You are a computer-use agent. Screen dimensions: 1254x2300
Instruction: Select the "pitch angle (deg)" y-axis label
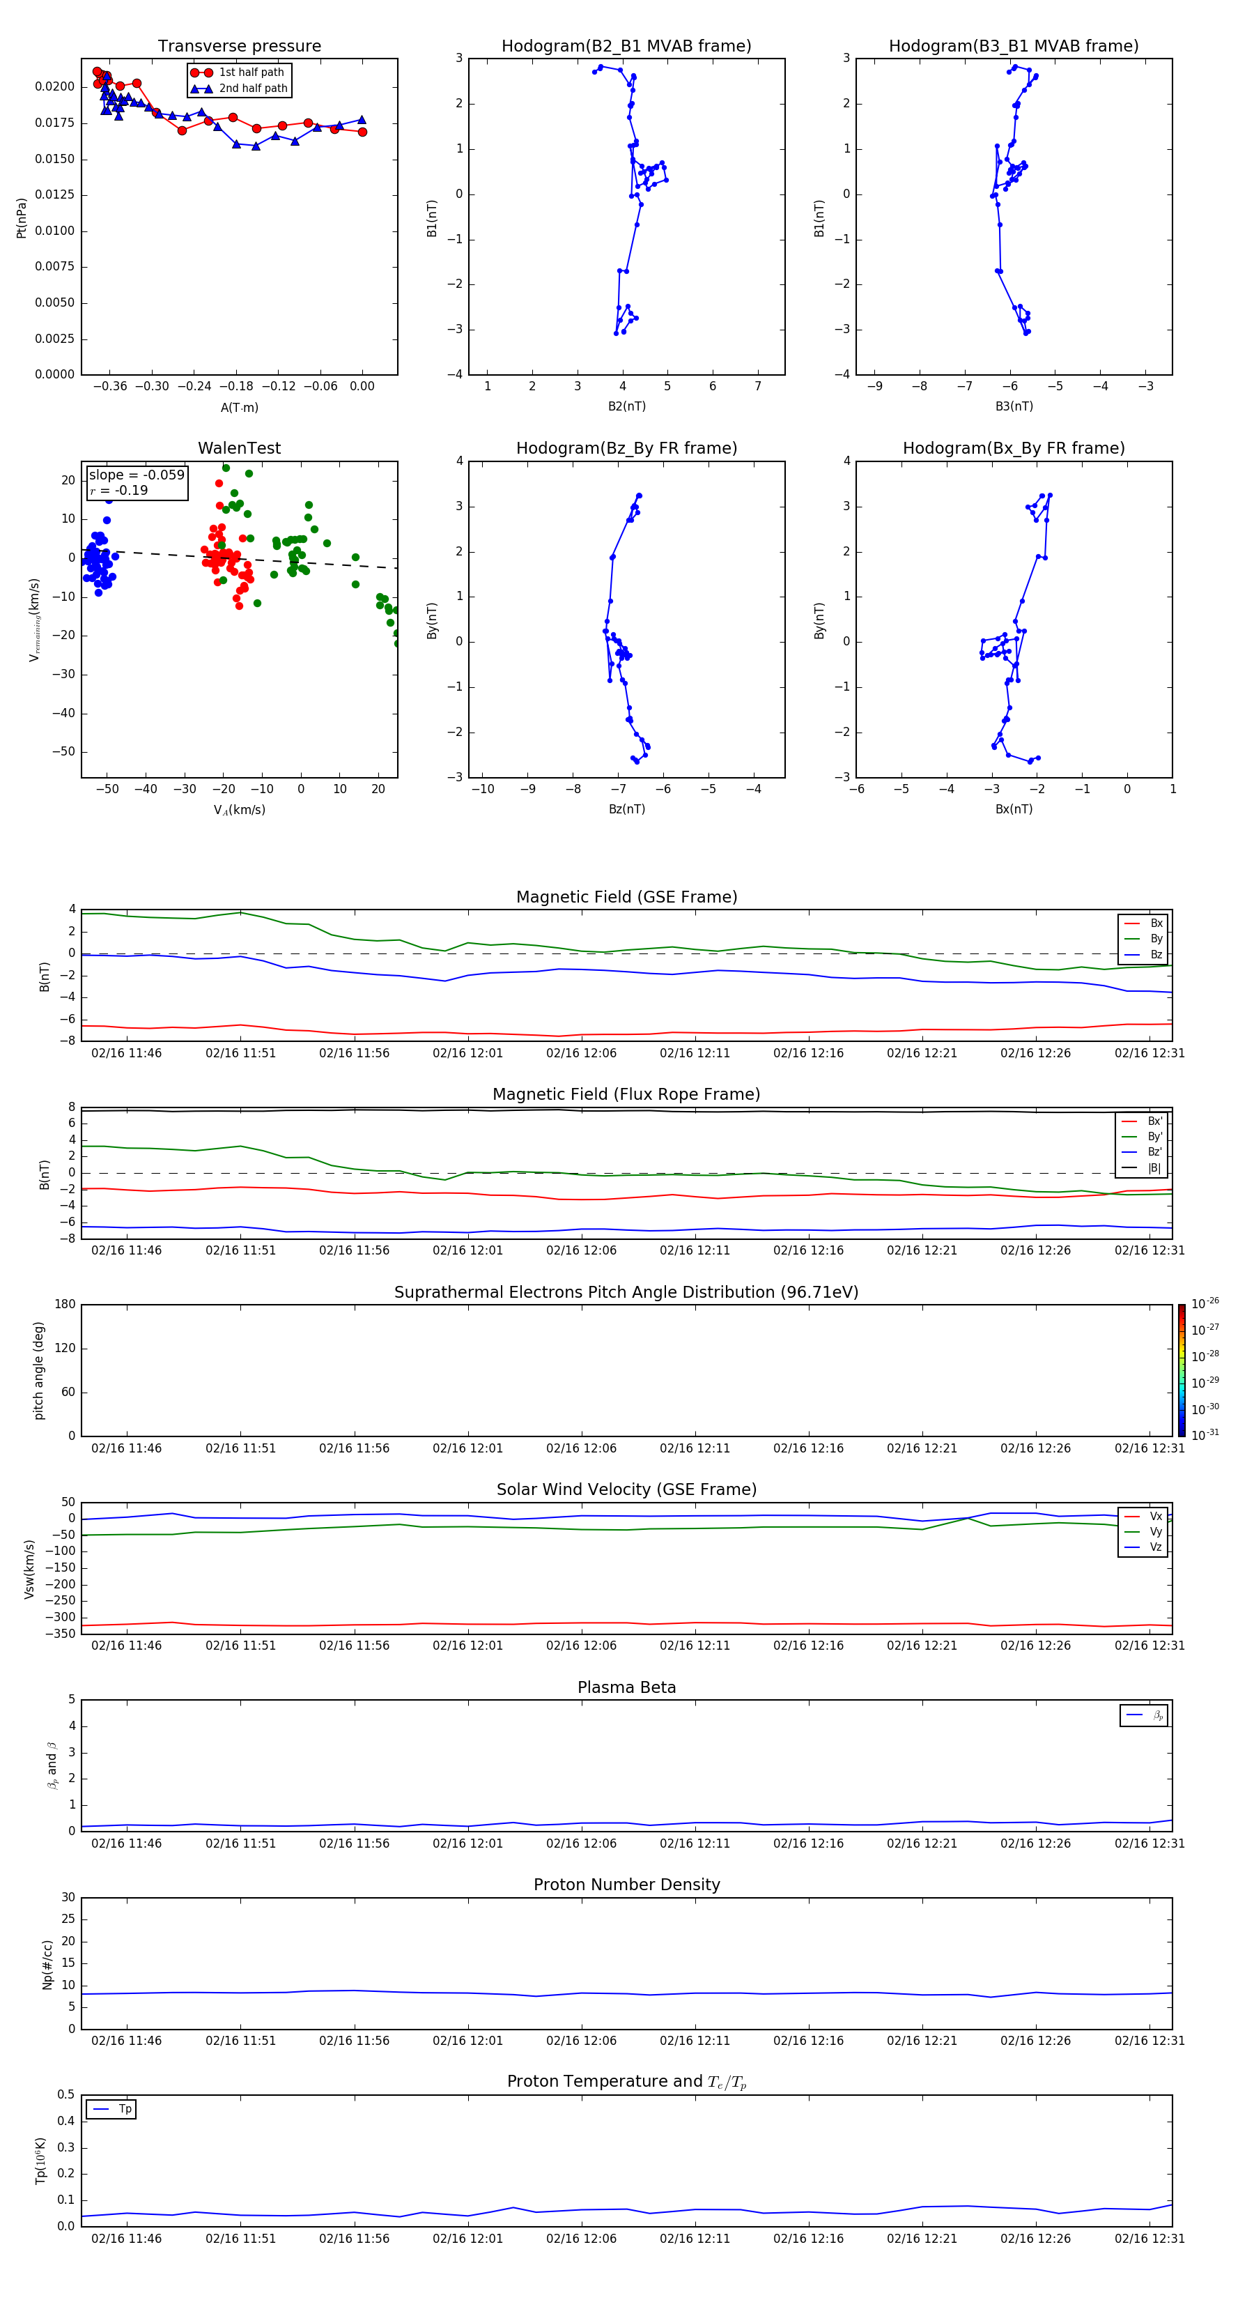pyautogui.click(x=38, y=1370)
